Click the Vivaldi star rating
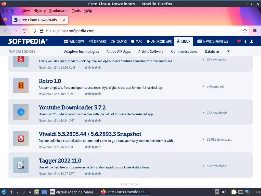Image resolution: width=261 pixels, height=196 pixels. (93, 147)
